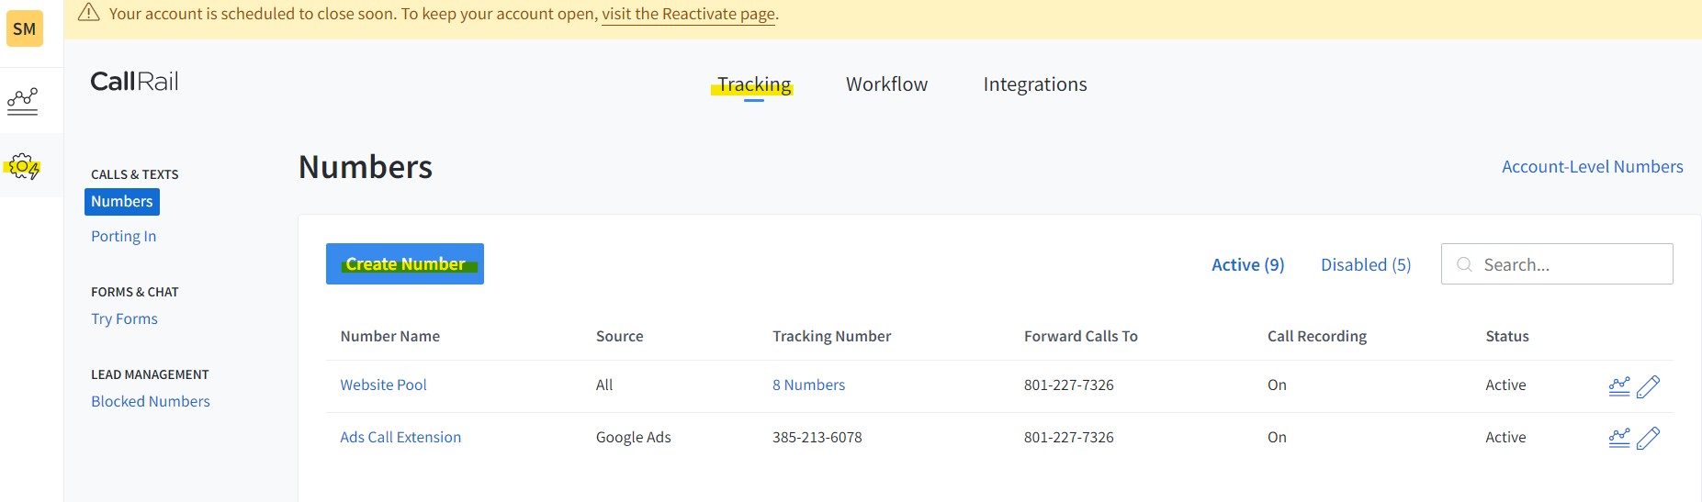The image size is (1702, 502).
Task: Edit Website Pool with pencil icon
Action: [1649, 386]
